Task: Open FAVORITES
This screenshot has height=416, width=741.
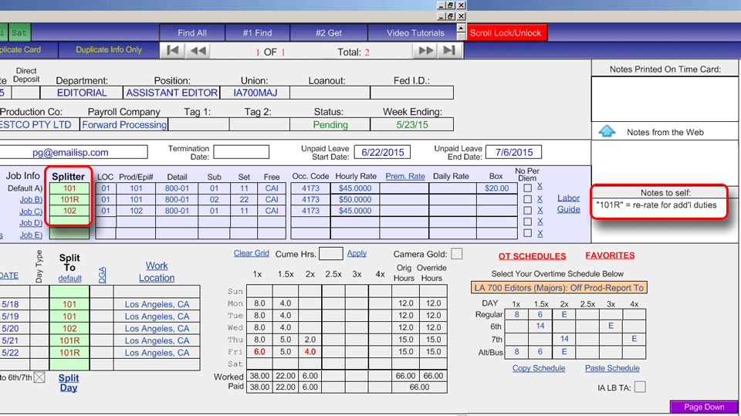Action: click(x=610, y=255)
